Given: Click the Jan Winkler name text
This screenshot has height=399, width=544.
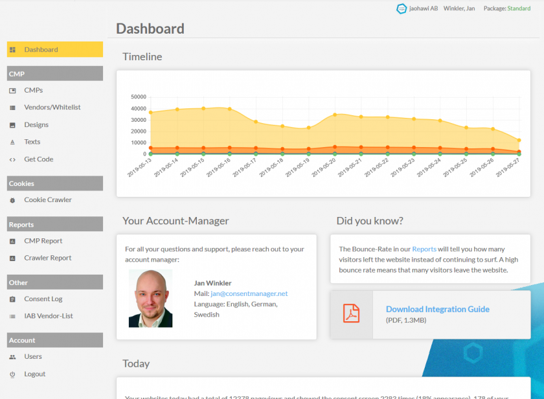Looking at the screenshot, I should 212,283.
